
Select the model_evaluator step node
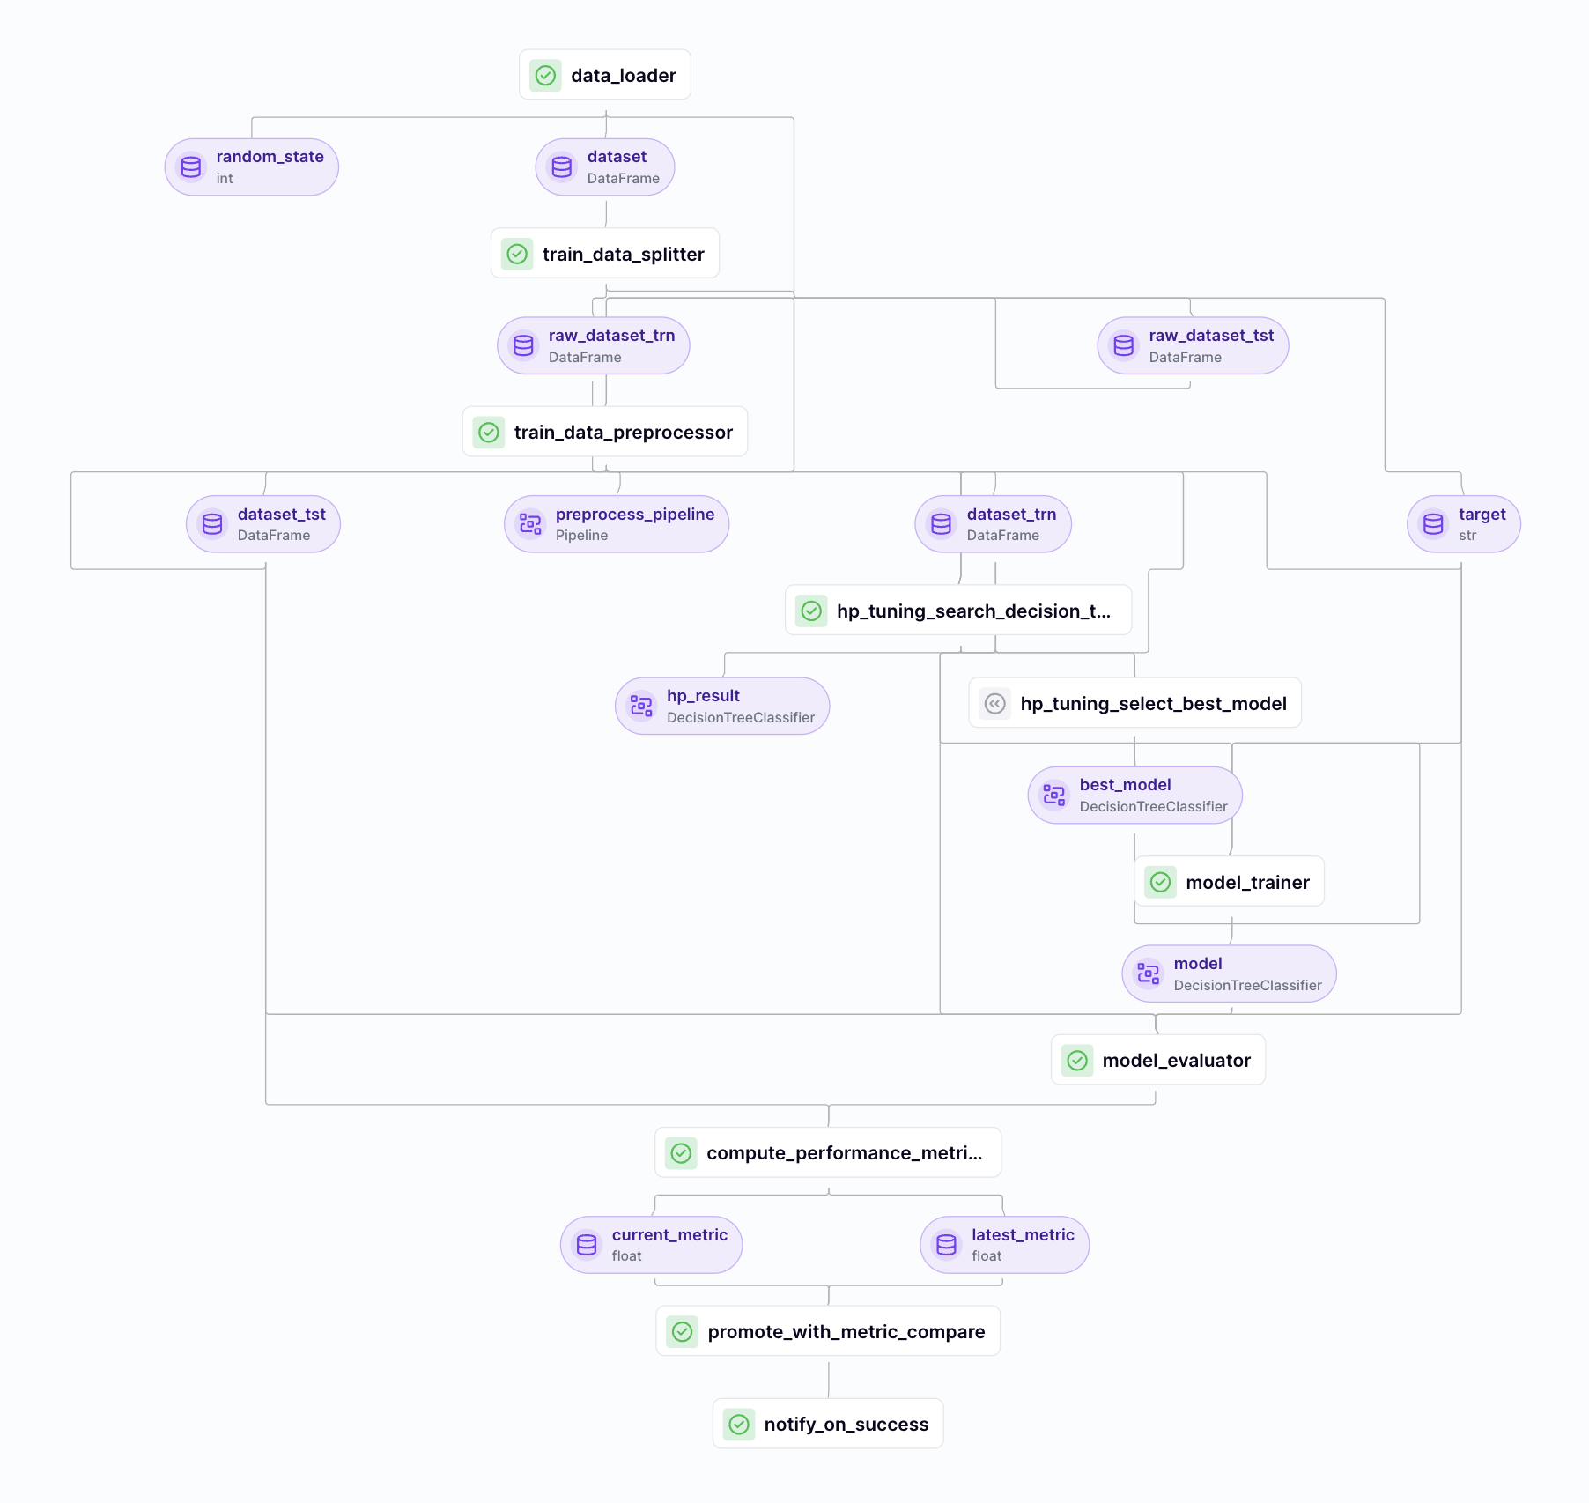[1157, 1061]
